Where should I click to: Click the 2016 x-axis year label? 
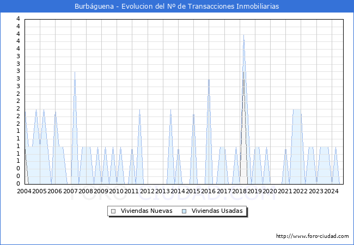point(209,191)
